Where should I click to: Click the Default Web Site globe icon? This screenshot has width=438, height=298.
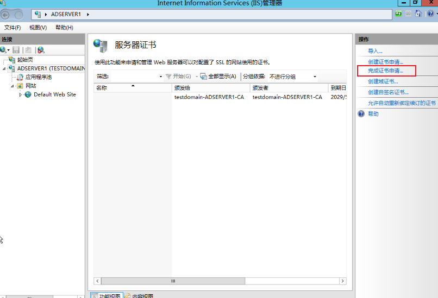tap(28, 94)
